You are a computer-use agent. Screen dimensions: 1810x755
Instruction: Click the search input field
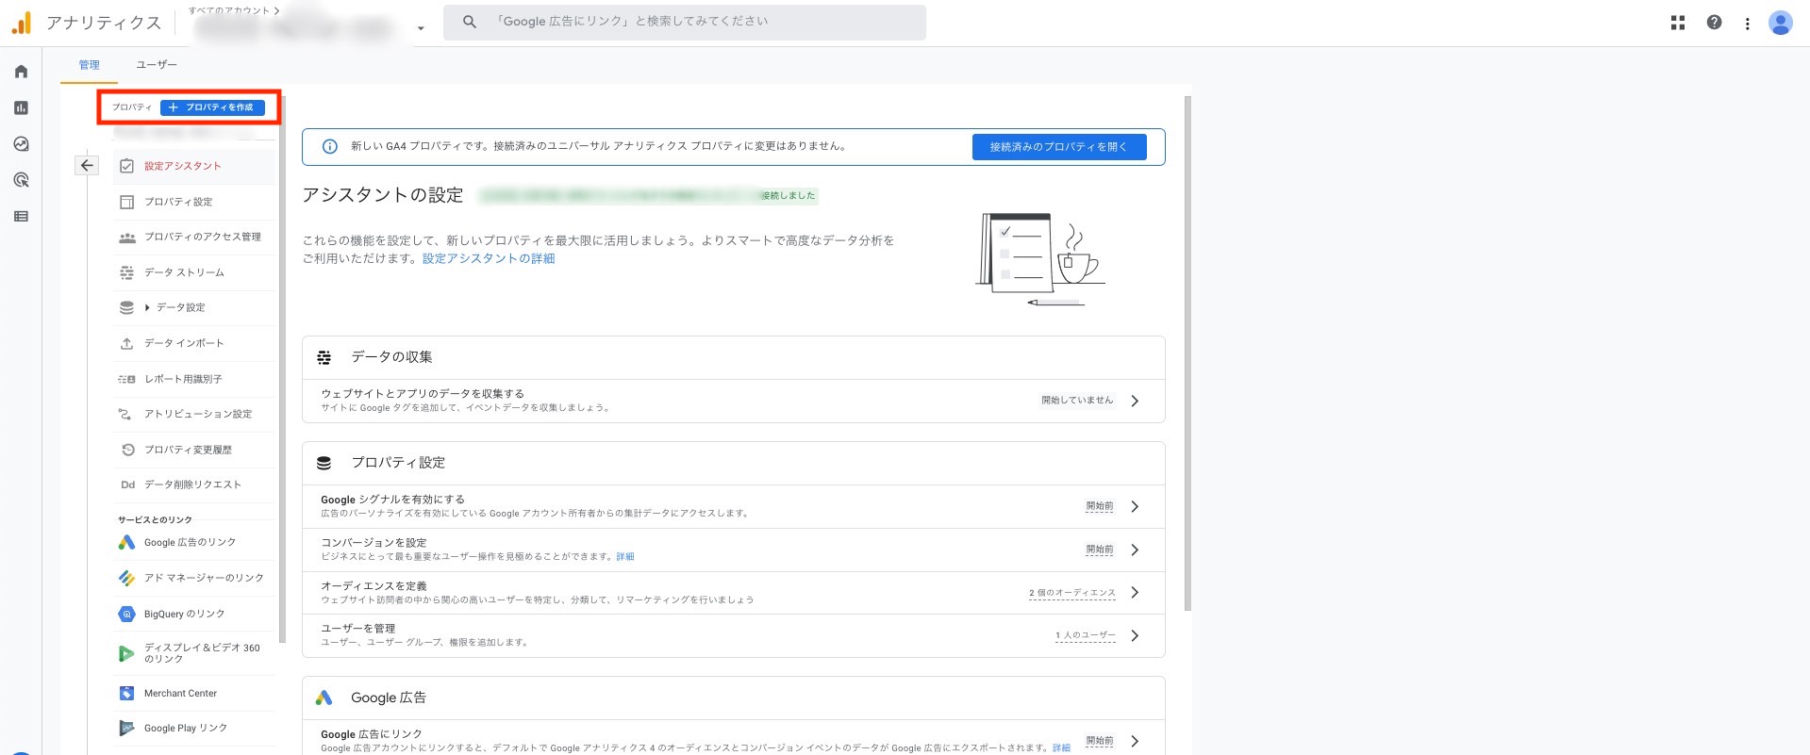[685, 22]
